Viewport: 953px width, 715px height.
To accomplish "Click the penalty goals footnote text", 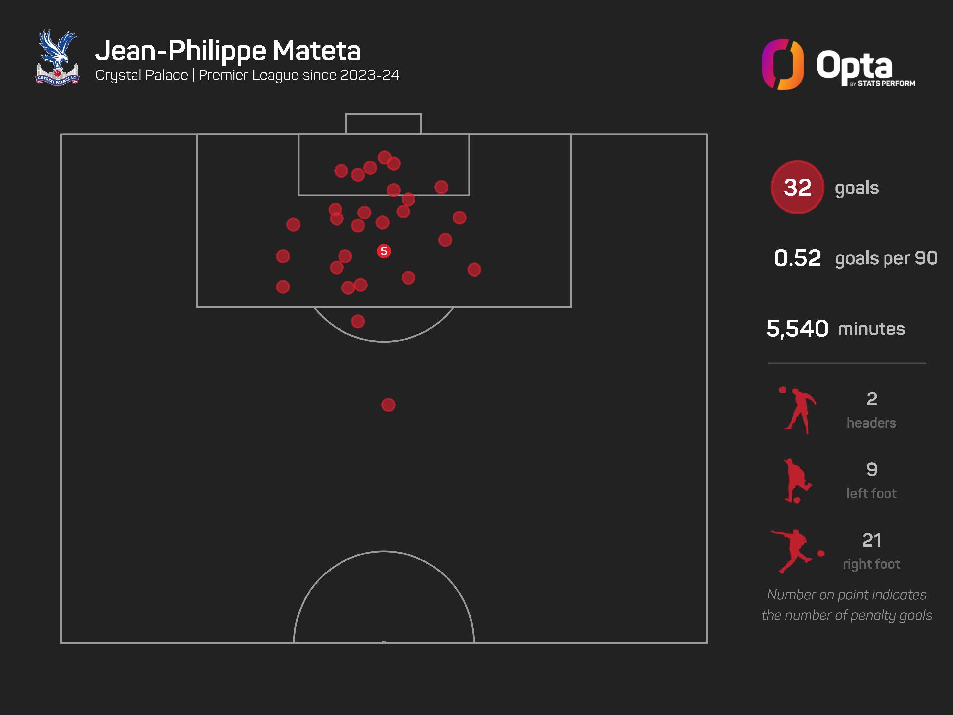I will pyautogui.click(x=847, y=605).
